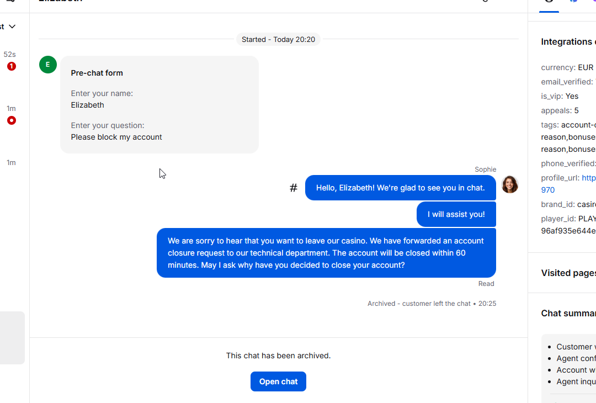Screen dimensions: 596x403
Task: Expand the chat list sort dropdown chevron
Action: click(x=12, y=26)
